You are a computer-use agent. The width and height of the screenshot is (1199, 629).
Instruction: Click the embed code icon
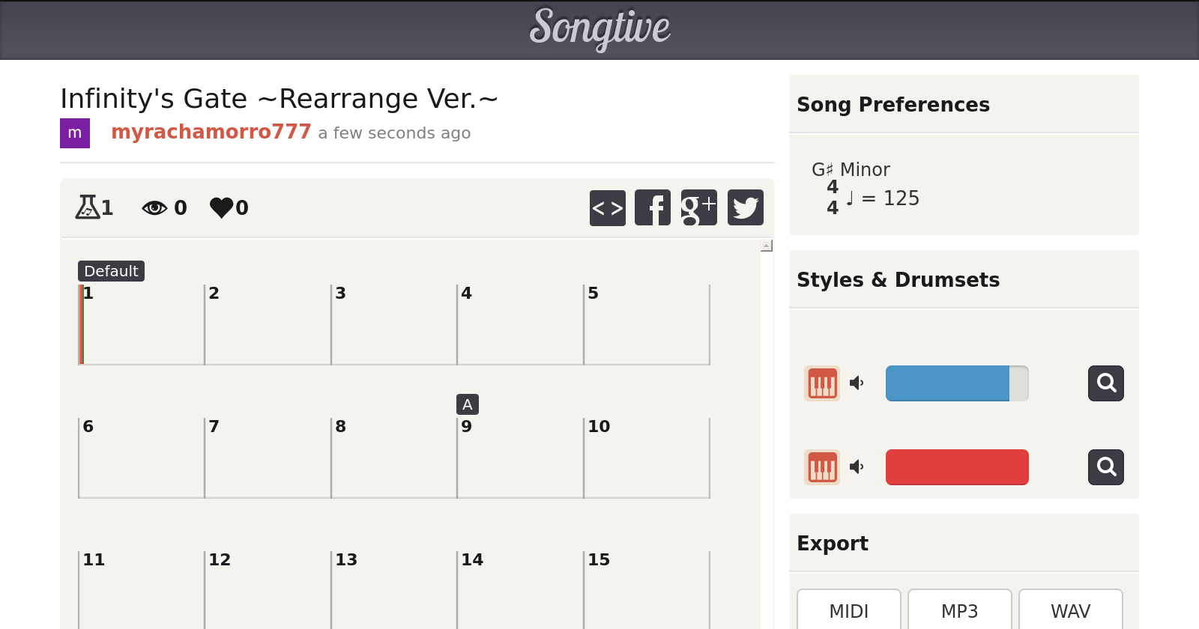pos(607,207)
